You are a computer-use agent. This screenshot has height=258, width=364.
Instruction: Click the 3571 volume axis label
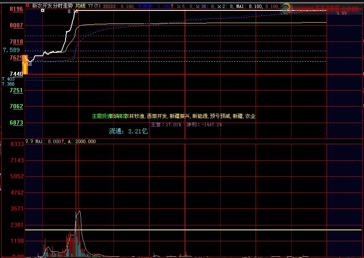17,208
